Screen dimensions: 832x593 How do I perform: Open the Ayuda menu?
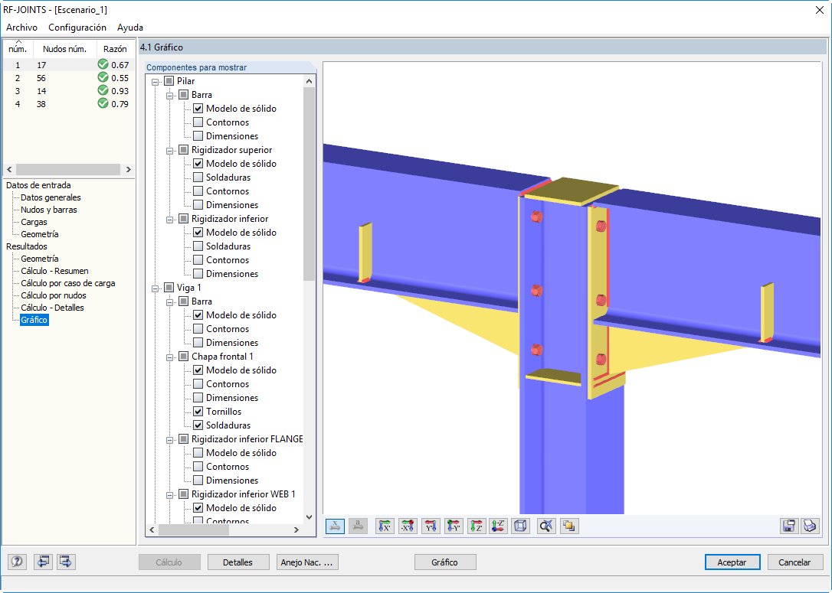point(130,27)
